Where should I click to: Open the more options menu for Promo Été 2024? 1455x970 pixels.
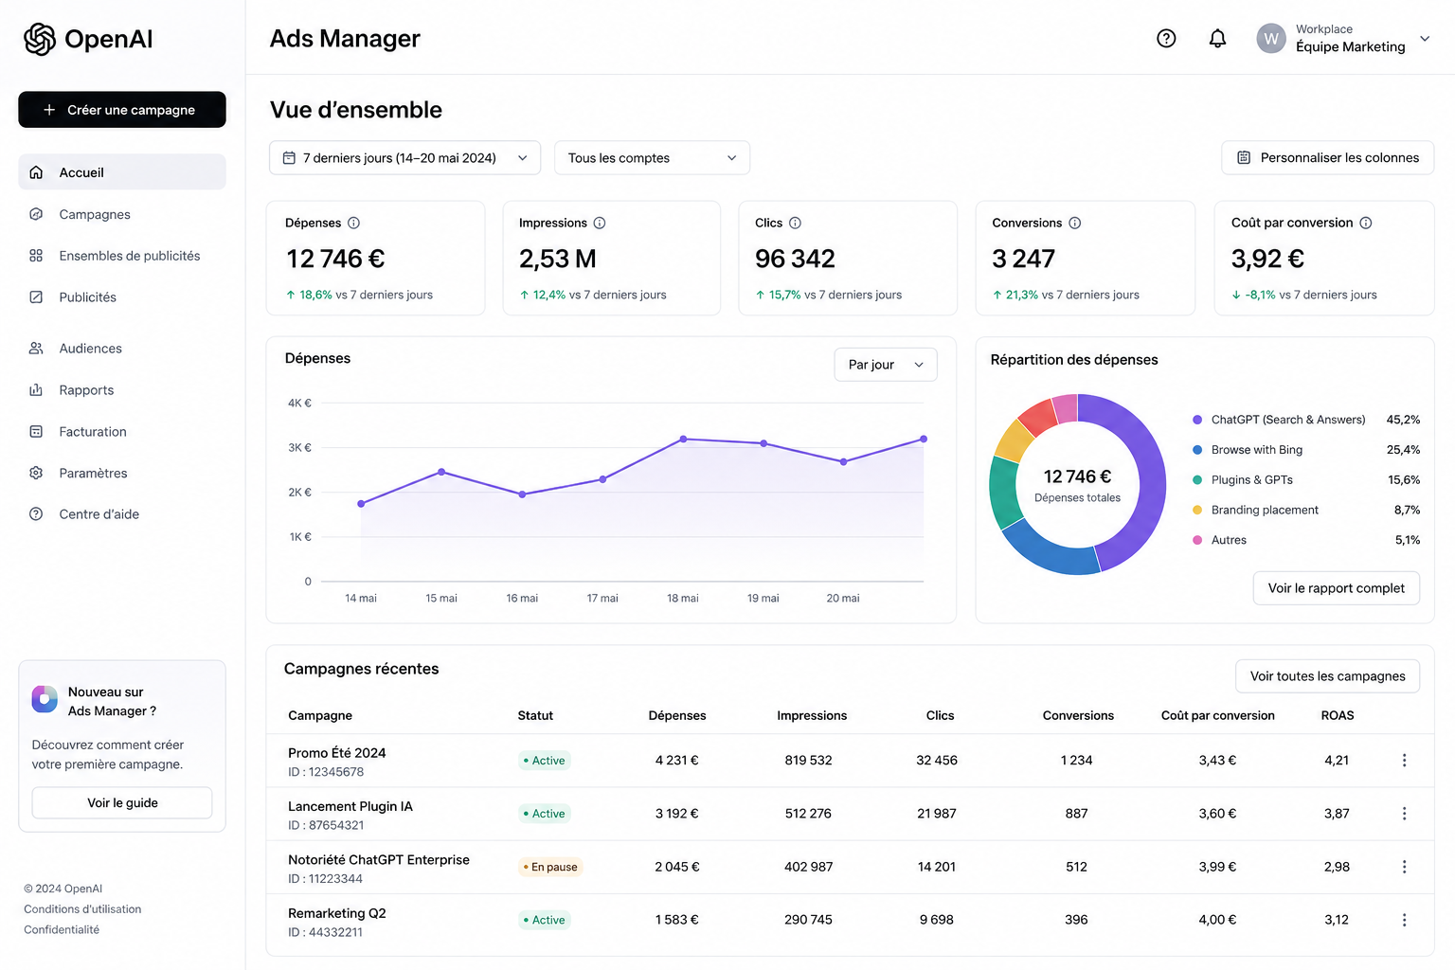[1404, 761]
